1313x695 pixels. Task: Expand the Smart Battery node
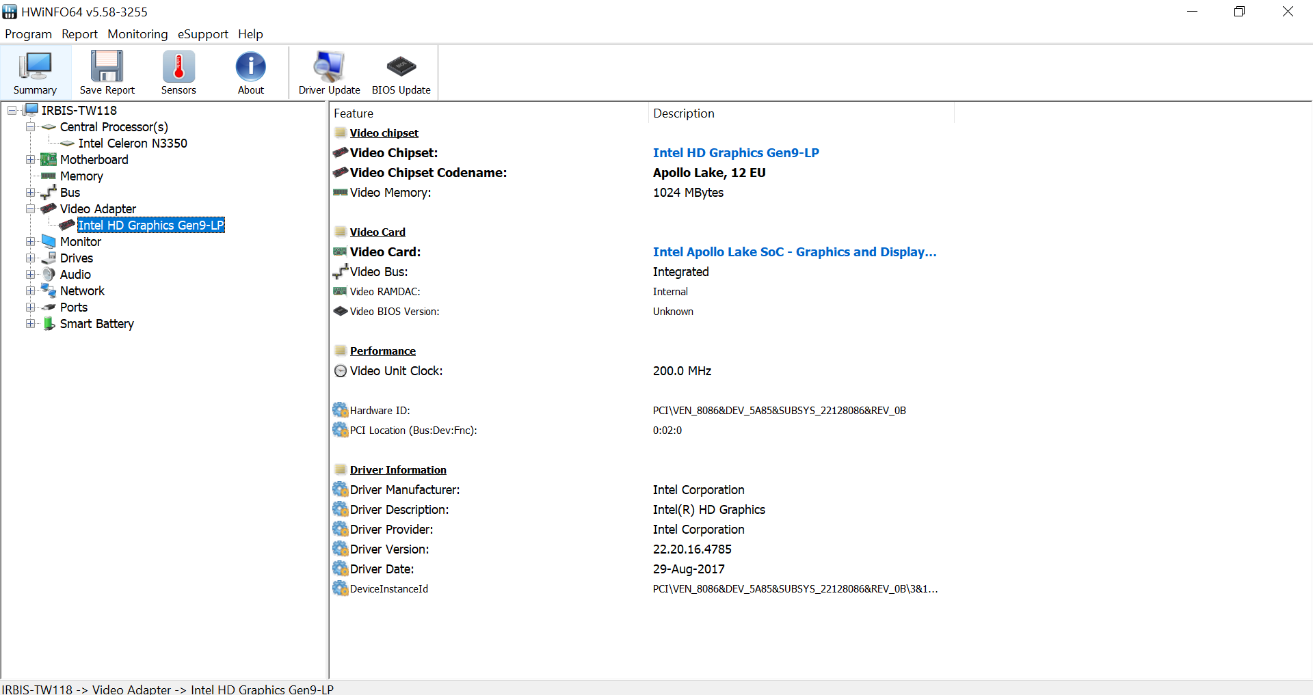pos(31,323)
